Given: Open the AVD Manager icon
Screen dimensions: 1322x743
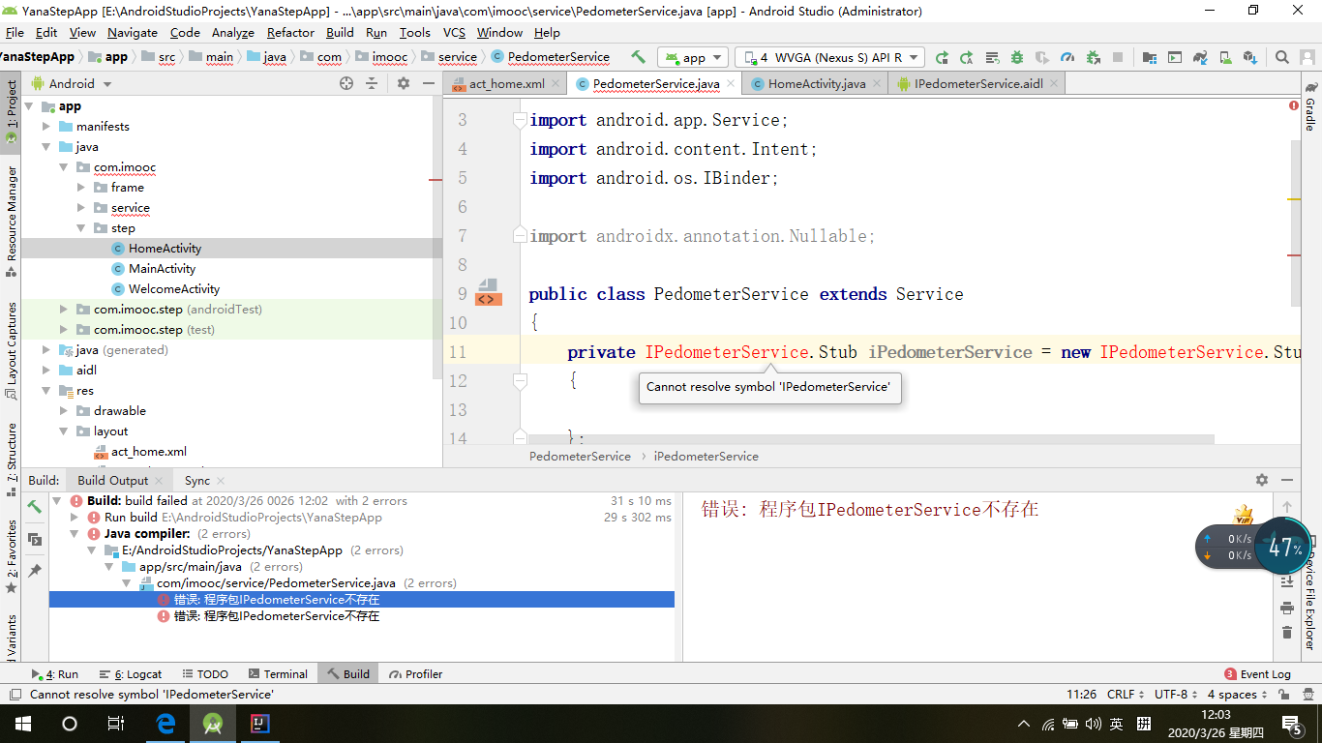Looking at the screenshot, I should tap(1225, 57).
